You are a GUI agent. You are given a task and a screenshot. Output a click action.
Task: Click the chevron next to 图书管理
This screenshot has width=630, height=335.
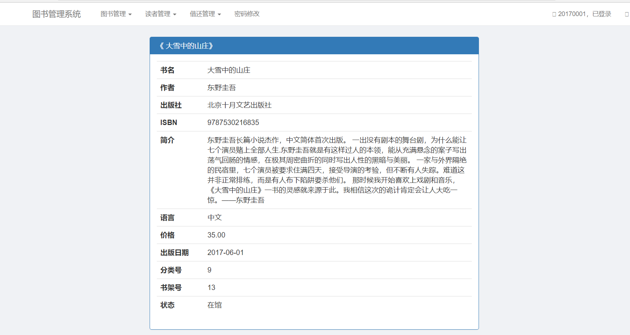click(x=130, y=15)
